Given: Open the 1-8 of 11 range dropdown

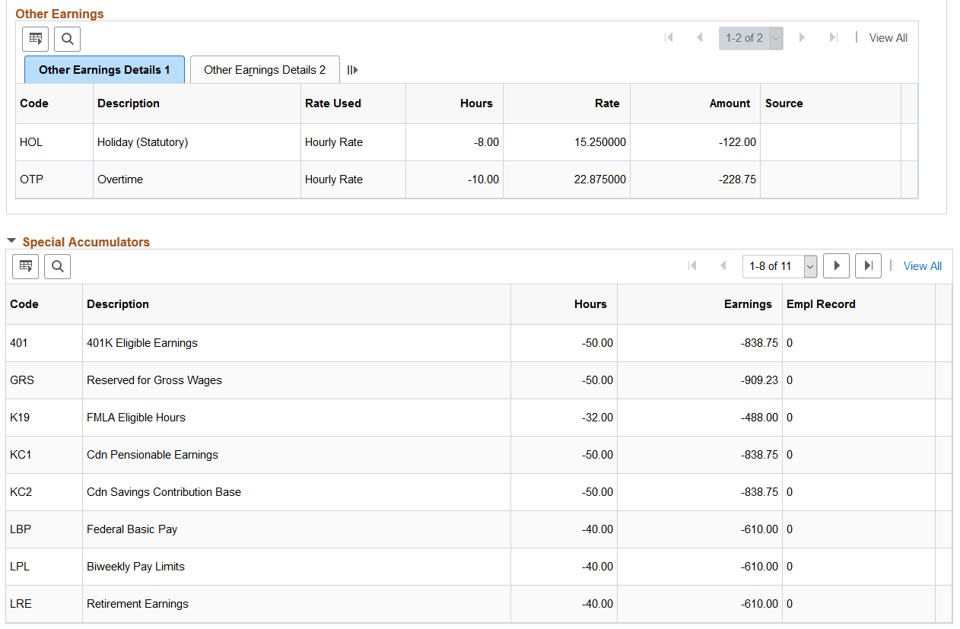Looking at the screenshot, I should (809, 265).
